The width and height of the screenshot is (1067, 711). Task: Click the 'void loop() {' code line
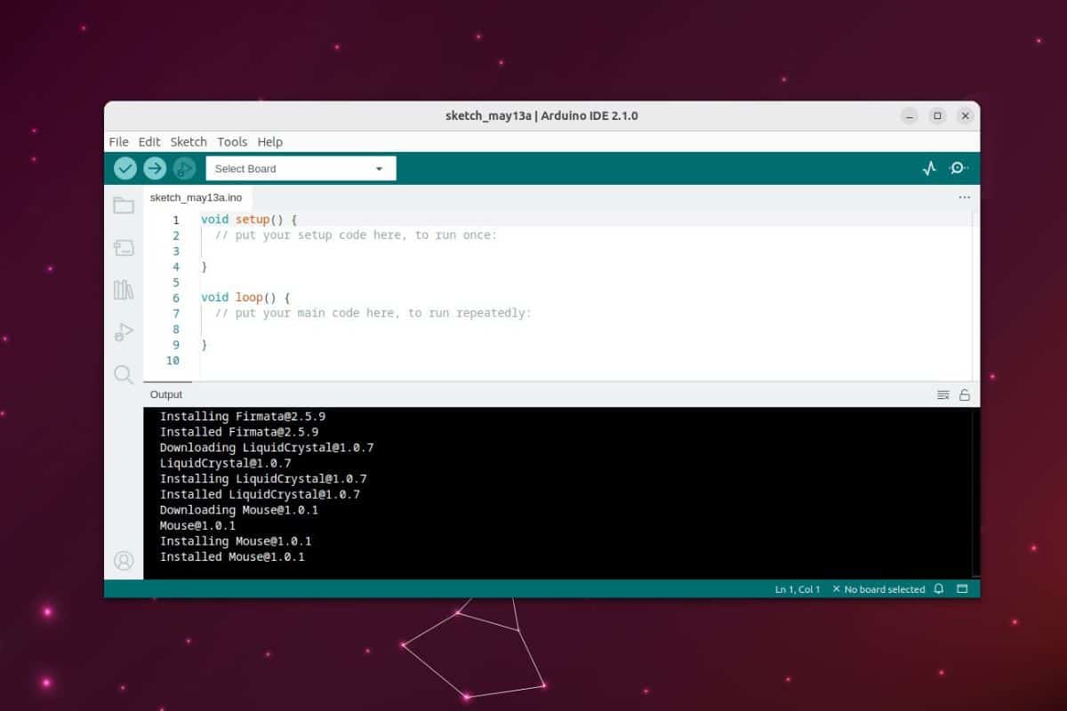pos(245,298)
